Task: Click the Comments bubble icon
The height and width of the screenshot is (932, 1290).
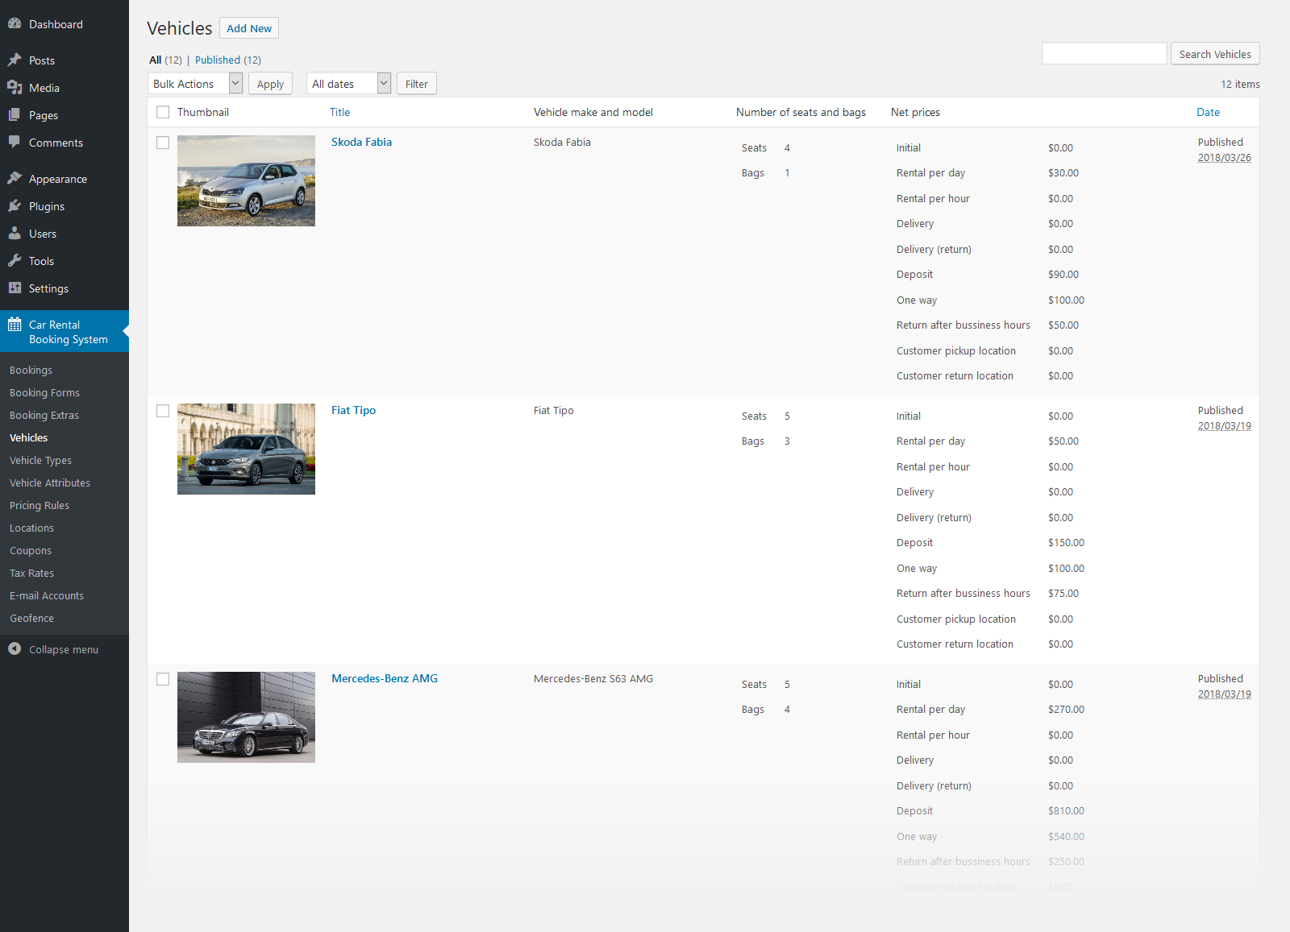Action: tap(15, 143)
